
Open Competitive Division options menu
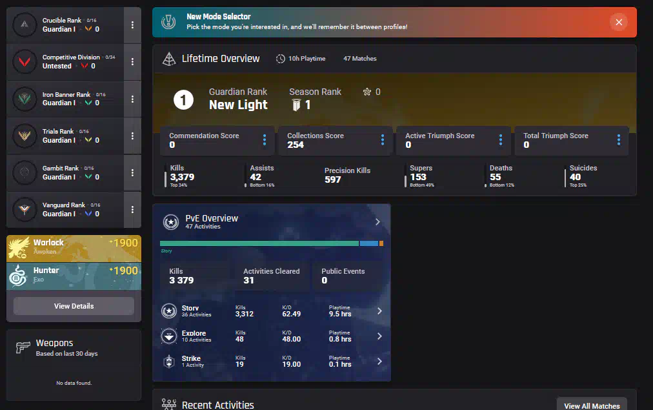click(132, 62)
